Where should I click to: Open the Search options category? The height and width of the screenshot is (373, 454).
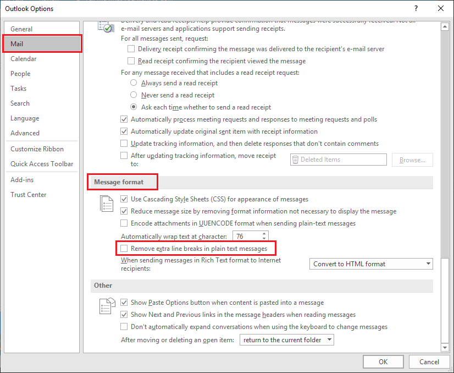click(42, 103)
